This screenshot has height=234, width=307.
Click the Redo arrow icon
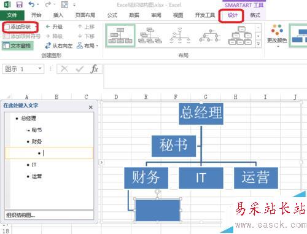pyautogui.click(x=48, y=4)
